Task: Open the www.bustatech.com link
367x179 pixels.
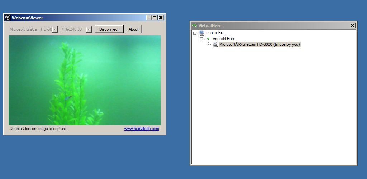Action: (x=142, y=129)
